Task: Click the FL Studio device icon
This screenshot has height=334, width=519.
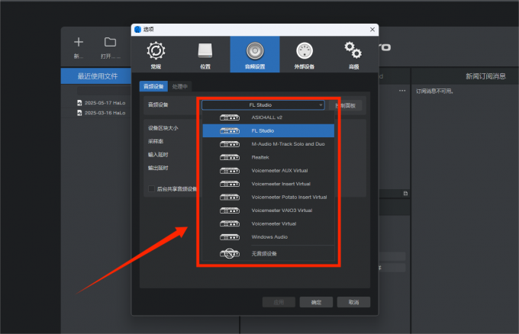Action: click(x=230, y=131)
